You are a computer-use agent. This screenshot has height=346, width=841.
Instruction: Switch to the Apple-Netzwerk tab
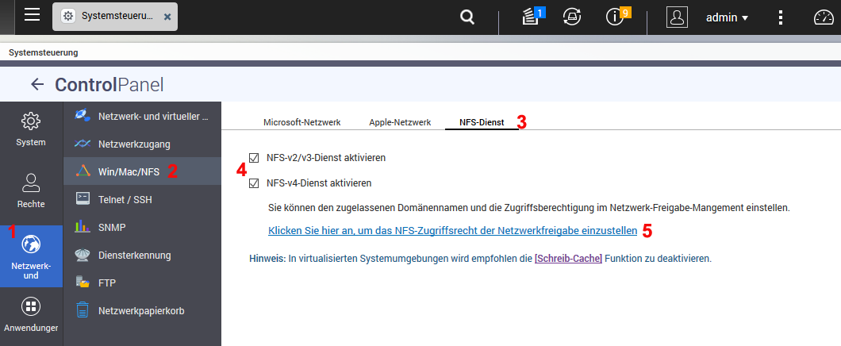(400, 122)
